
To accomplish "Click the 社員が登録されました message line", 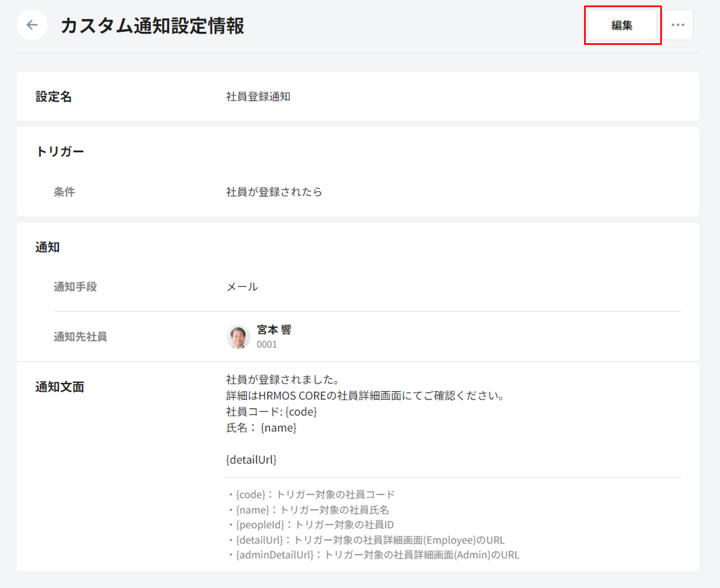I will (284, 379).
